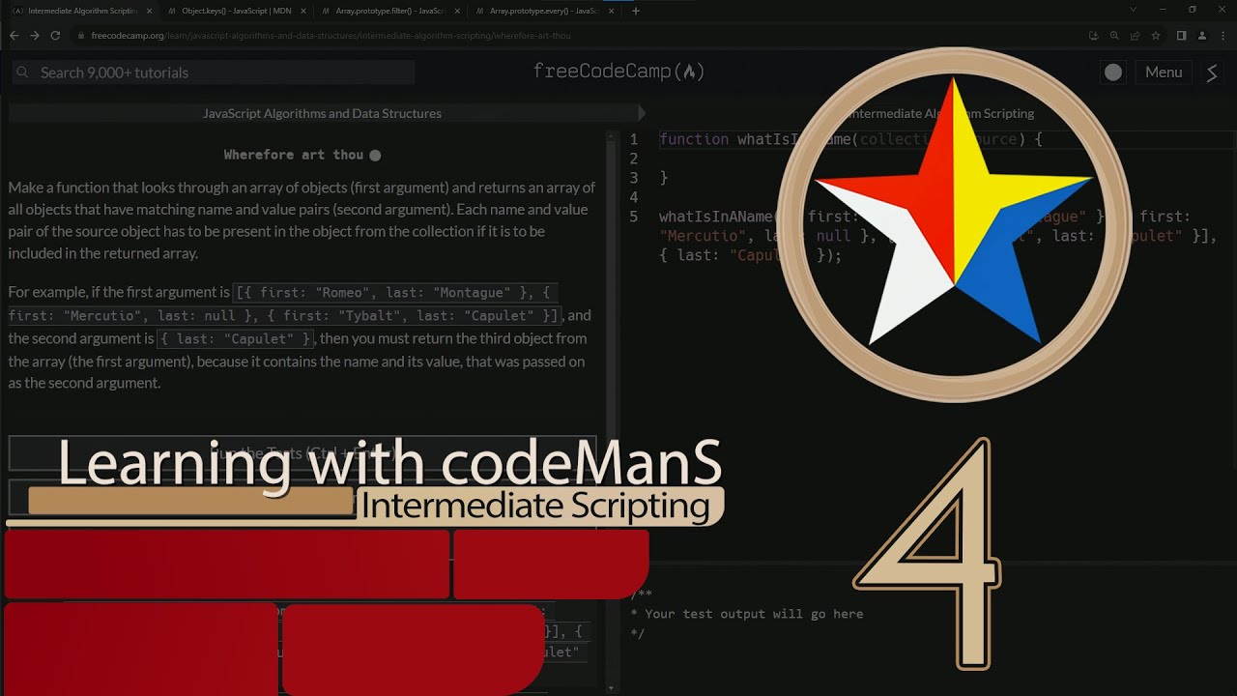
Task: Close the Intermediate Algorithm Scripting tab
Action: [149, 11]
